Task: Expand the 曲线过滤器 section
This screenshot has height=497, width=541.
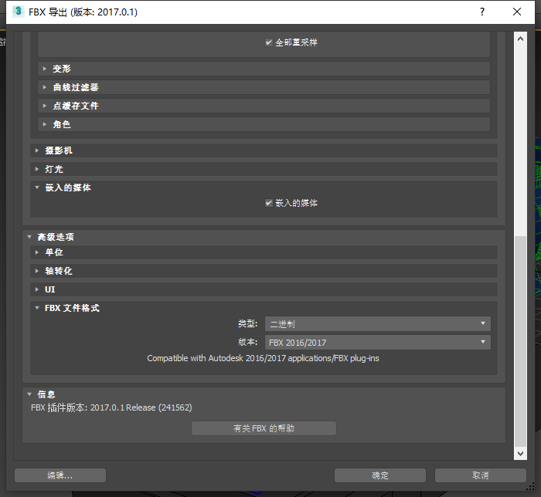Action: click(x=264, y=87)
